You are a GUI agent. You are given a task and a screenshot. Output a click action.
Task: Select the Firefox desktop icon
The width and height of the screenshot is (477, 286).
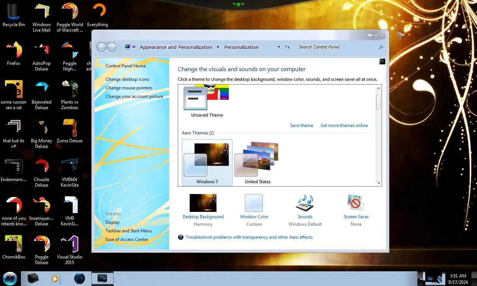click(x=14, y=54)
